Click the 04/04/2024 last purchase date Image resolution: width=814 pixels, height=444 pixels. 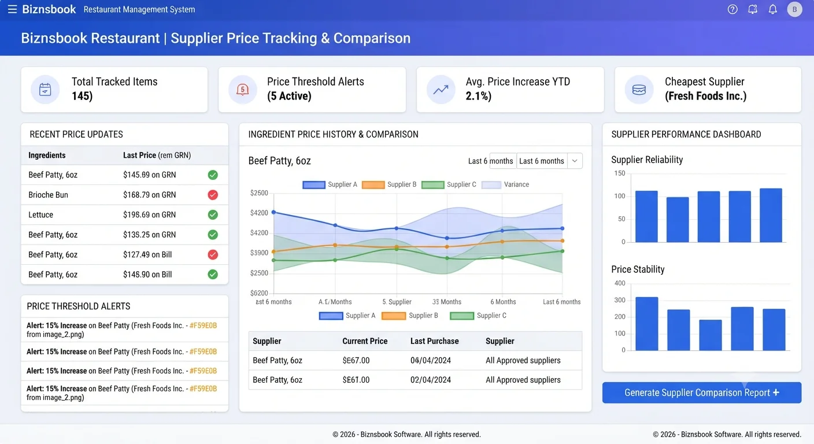coord(431,360)
